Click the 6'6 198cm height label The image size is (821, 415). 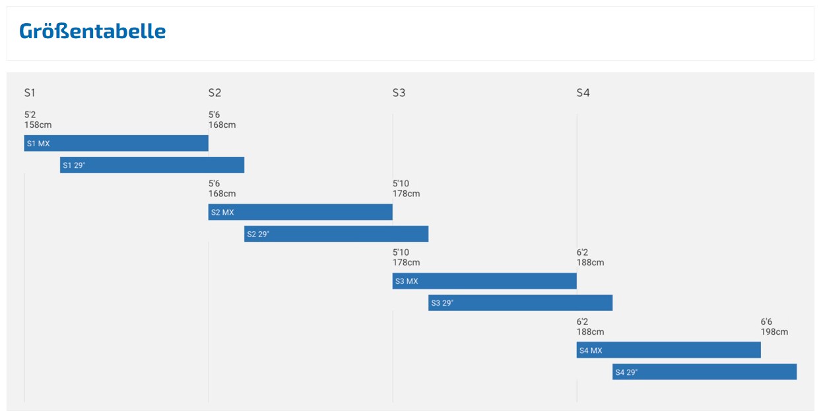[774, 327]
